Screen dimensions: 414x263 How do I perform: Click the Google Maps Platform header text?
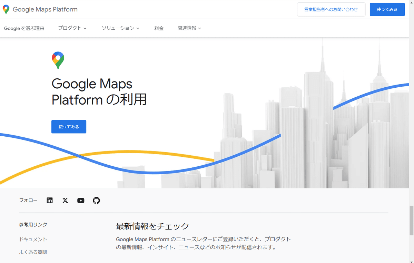point(45,9)
